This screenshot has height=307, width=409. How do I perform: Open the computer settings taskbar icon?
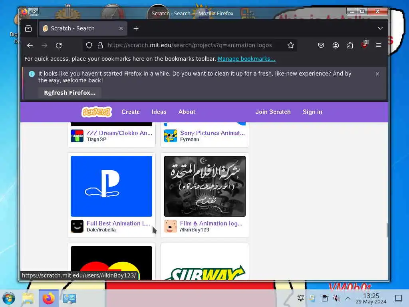click(x=69, y=298)
